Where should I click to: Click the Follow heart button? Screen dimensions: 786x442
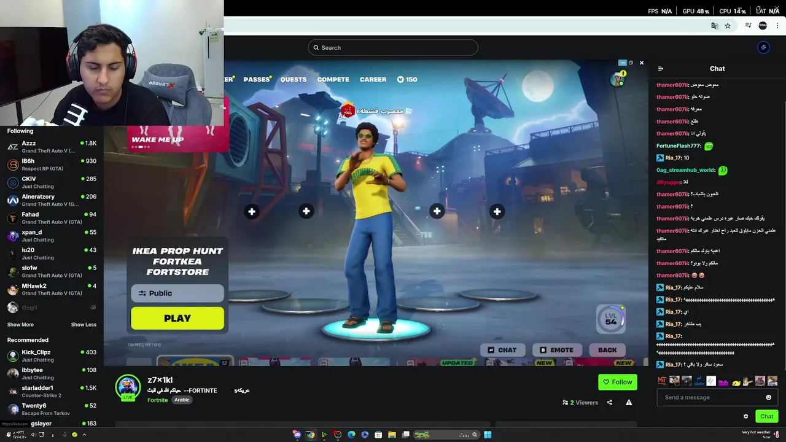(x=618, y=382)
